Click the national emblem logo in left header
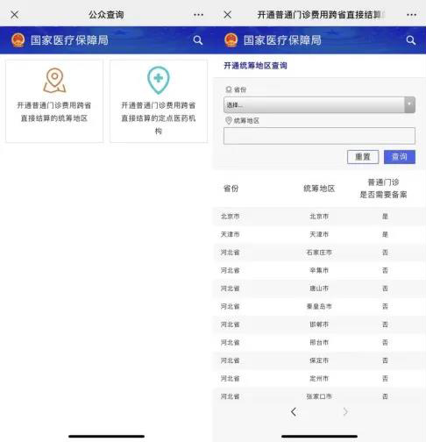426x442 pixels. tap(18, 40)
